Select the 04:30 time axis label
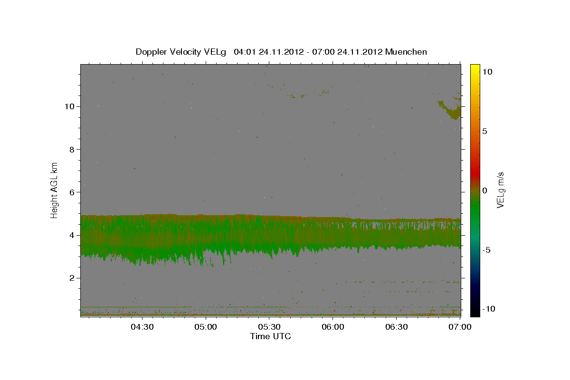The width and height of the screenshot is (570, 380). tap(142, 327)
